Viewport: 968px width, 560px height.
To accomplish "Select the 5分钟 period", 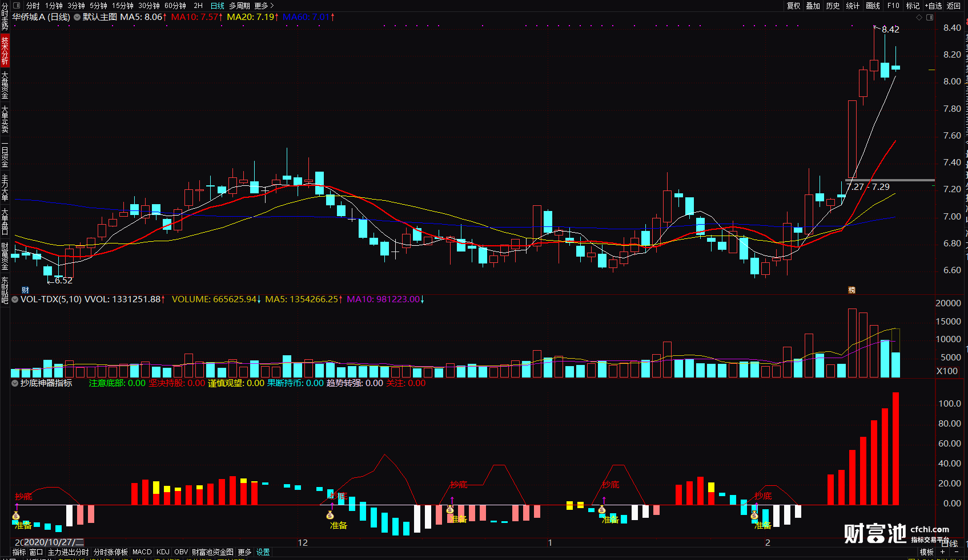I will click(x=98, y=6).
